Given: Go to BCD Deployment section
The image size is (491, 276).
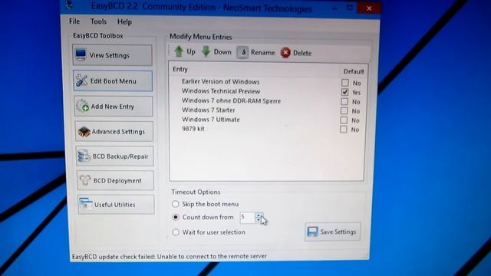Looking at the screenshot, I should pyautogui.click(x=116, y=180).
